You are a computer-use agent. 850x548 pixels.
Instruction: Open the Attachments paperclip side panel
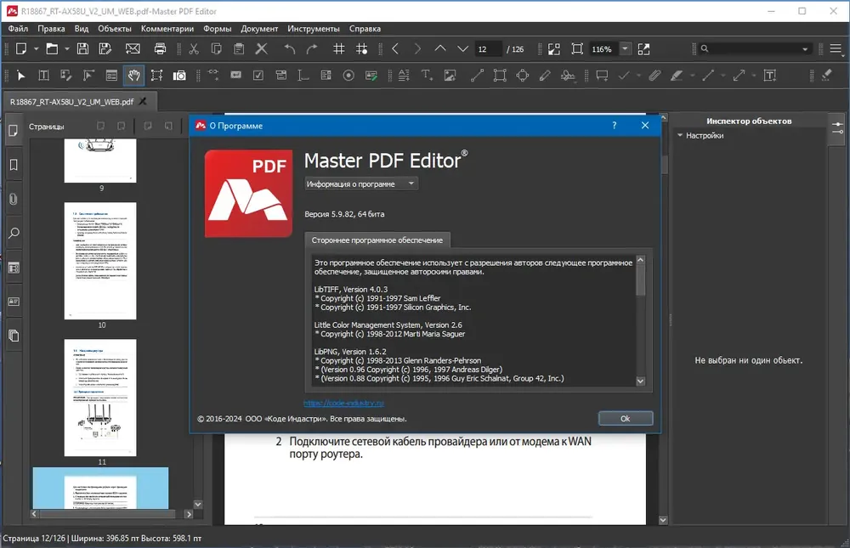[14, 199]
